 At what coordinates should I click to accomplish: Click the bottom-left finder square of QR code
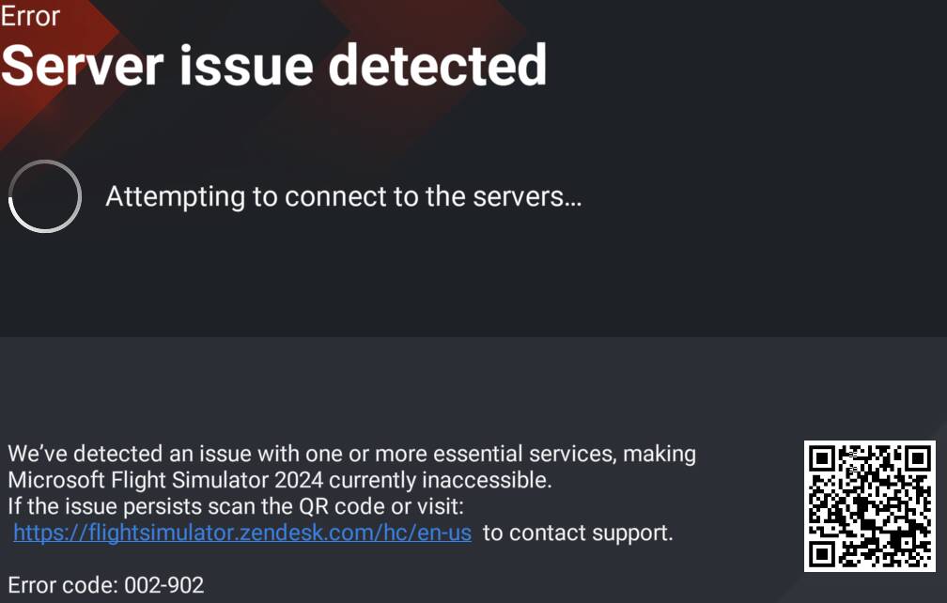pos(823,552)
